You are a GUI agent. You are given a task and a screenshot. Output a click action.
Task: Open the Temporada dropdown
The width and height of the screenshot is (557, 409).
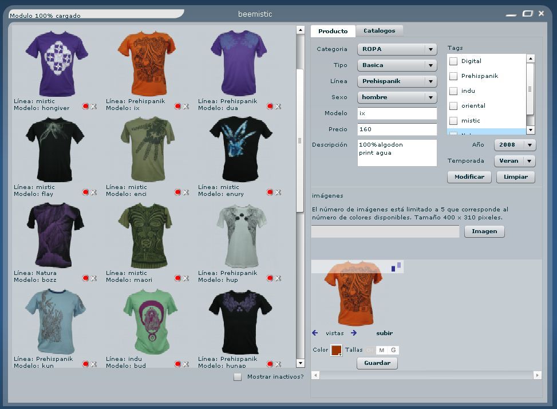tap(515, 160)
